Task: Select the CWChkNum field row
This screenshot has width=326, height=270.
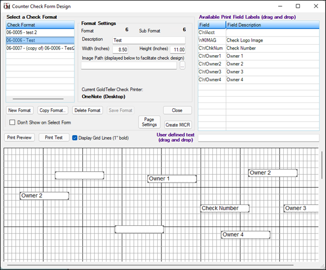Action: pyautogui.click(x=259, y=48)
